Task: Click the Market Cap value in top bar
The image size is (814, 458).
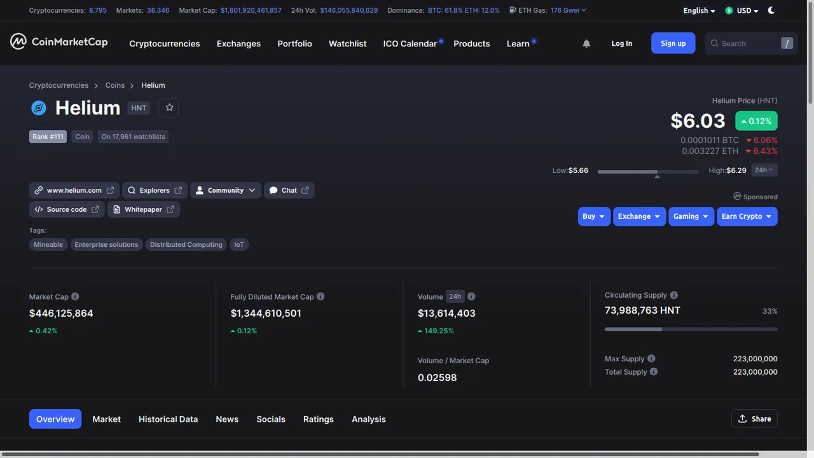Action: click(251, 10)
